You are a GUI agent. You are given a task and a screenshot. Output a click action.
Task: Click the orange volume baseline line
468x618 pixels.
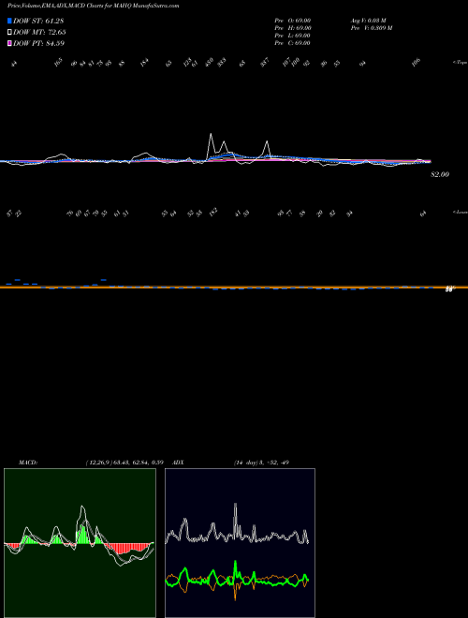point(234,287)
